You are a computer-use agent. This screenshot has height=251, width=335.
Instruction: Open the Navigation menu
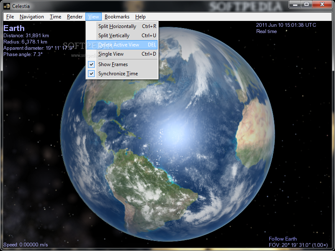(x=32, y=17)
